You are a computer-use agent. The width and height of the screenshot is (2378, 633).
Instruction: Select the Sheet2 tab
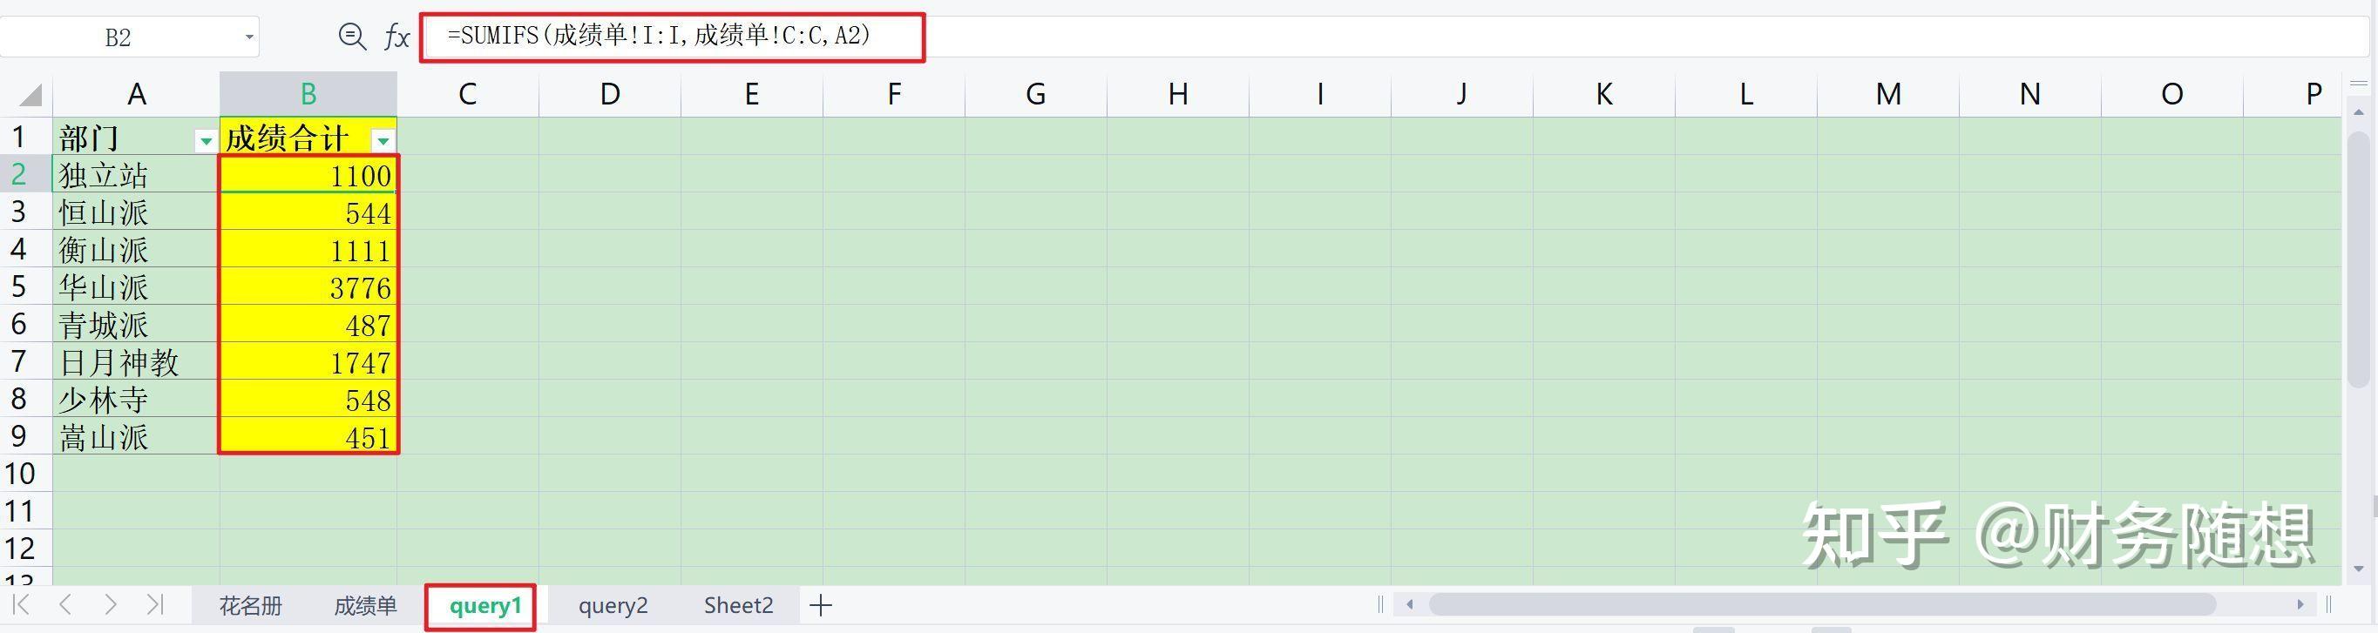point(739,605)
